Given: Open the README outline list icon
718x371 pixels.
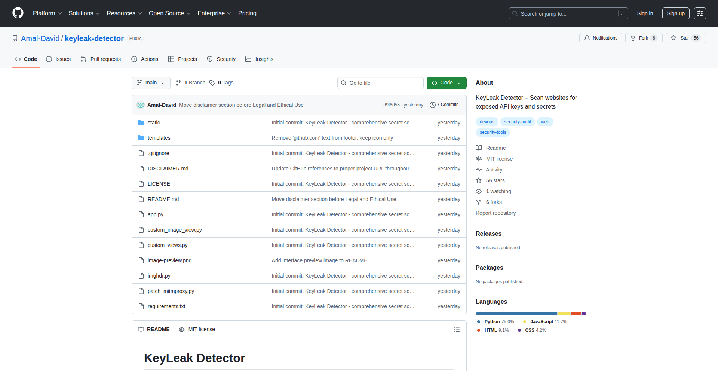Looking at the screenshot, I should pos(457,330).
